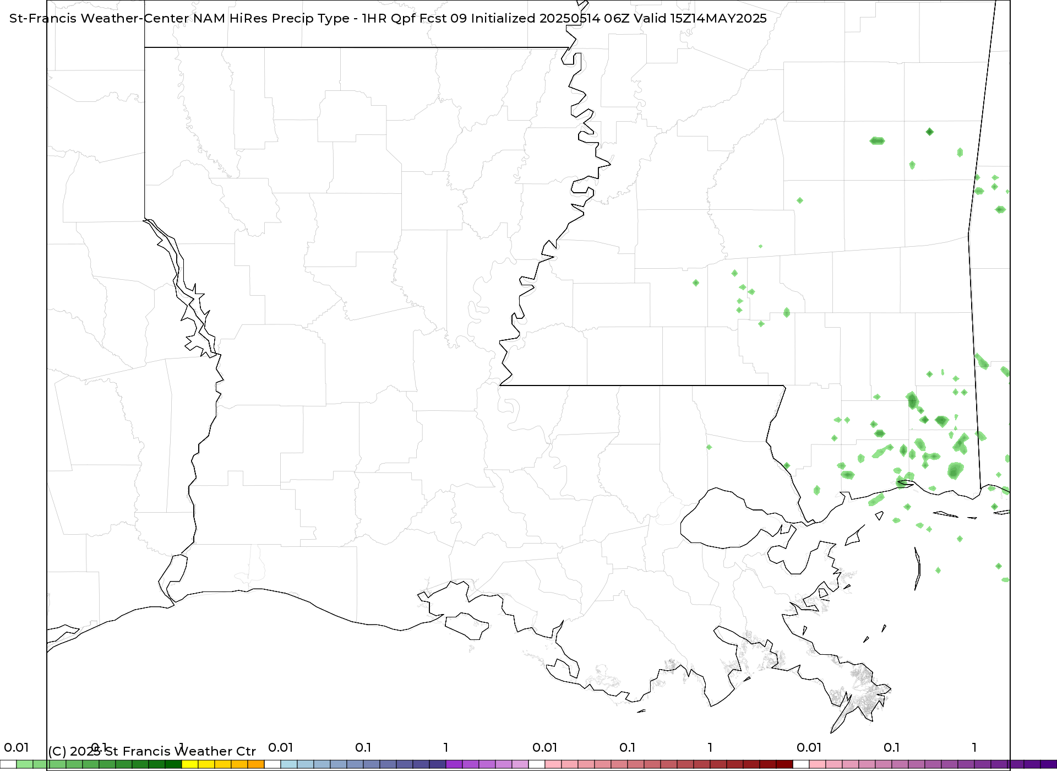Click the 0.01 label above the blue scale

point(281,747)
